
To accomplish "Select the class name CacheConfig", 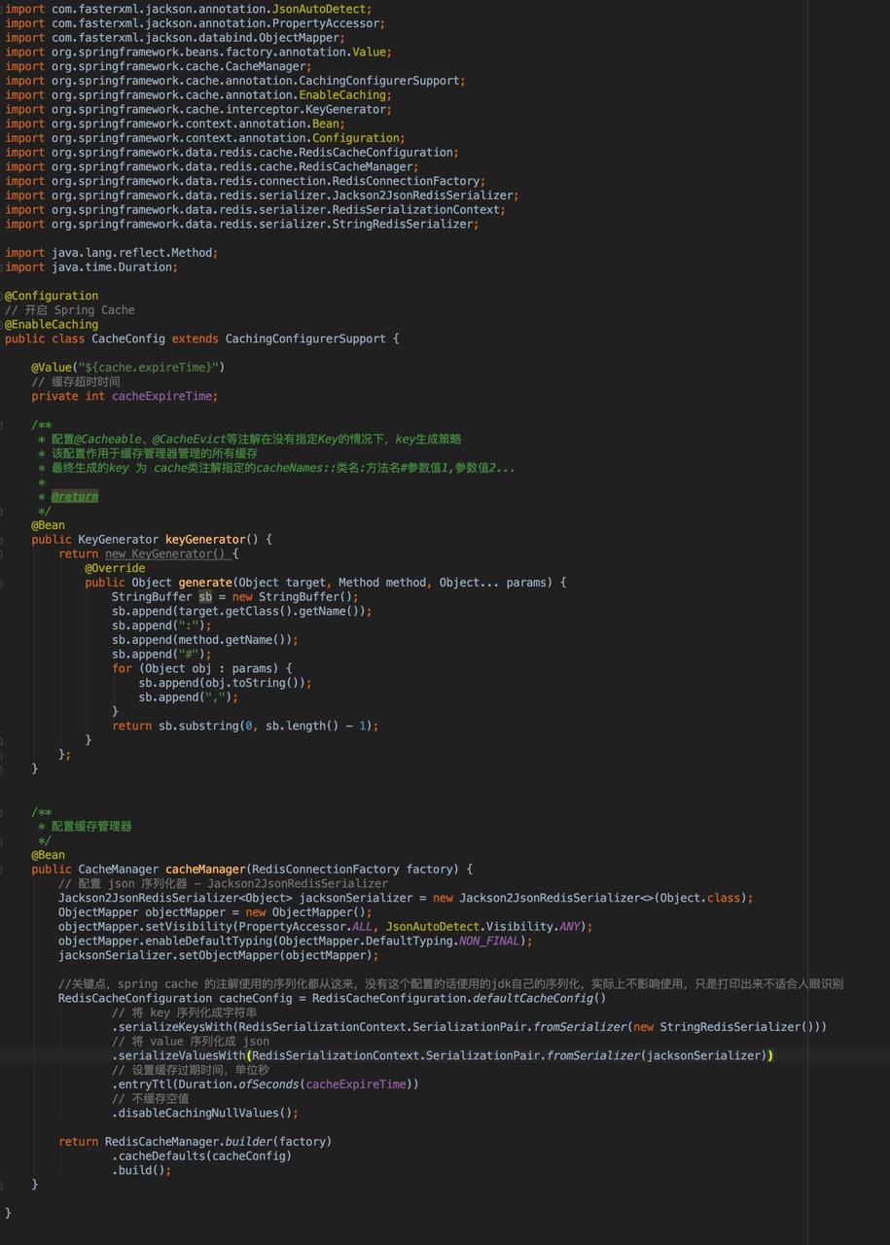I will point(121,338).
